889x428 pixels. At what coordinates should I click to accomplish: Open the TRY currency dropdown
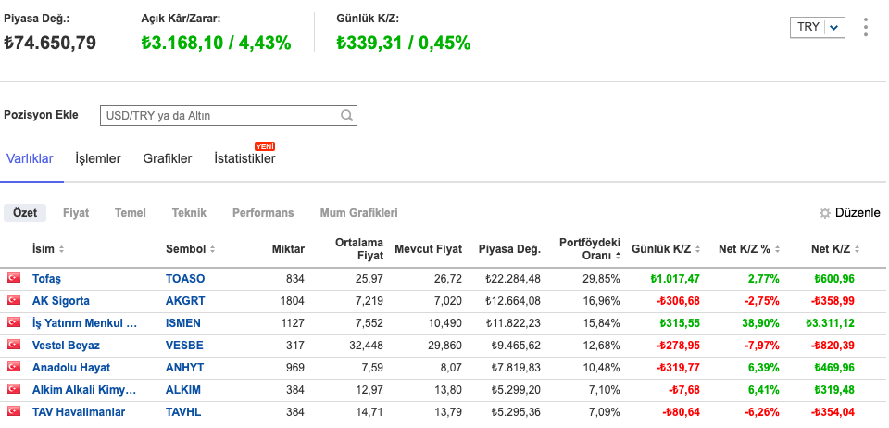click(x=818, y=27)
